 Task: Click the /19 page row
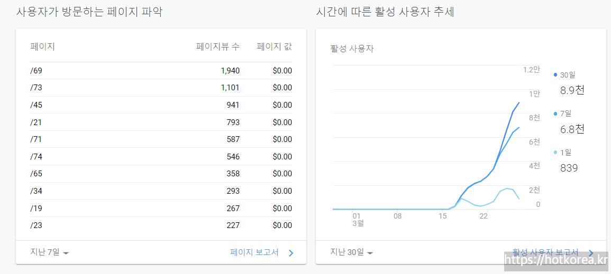coord(161,209)
